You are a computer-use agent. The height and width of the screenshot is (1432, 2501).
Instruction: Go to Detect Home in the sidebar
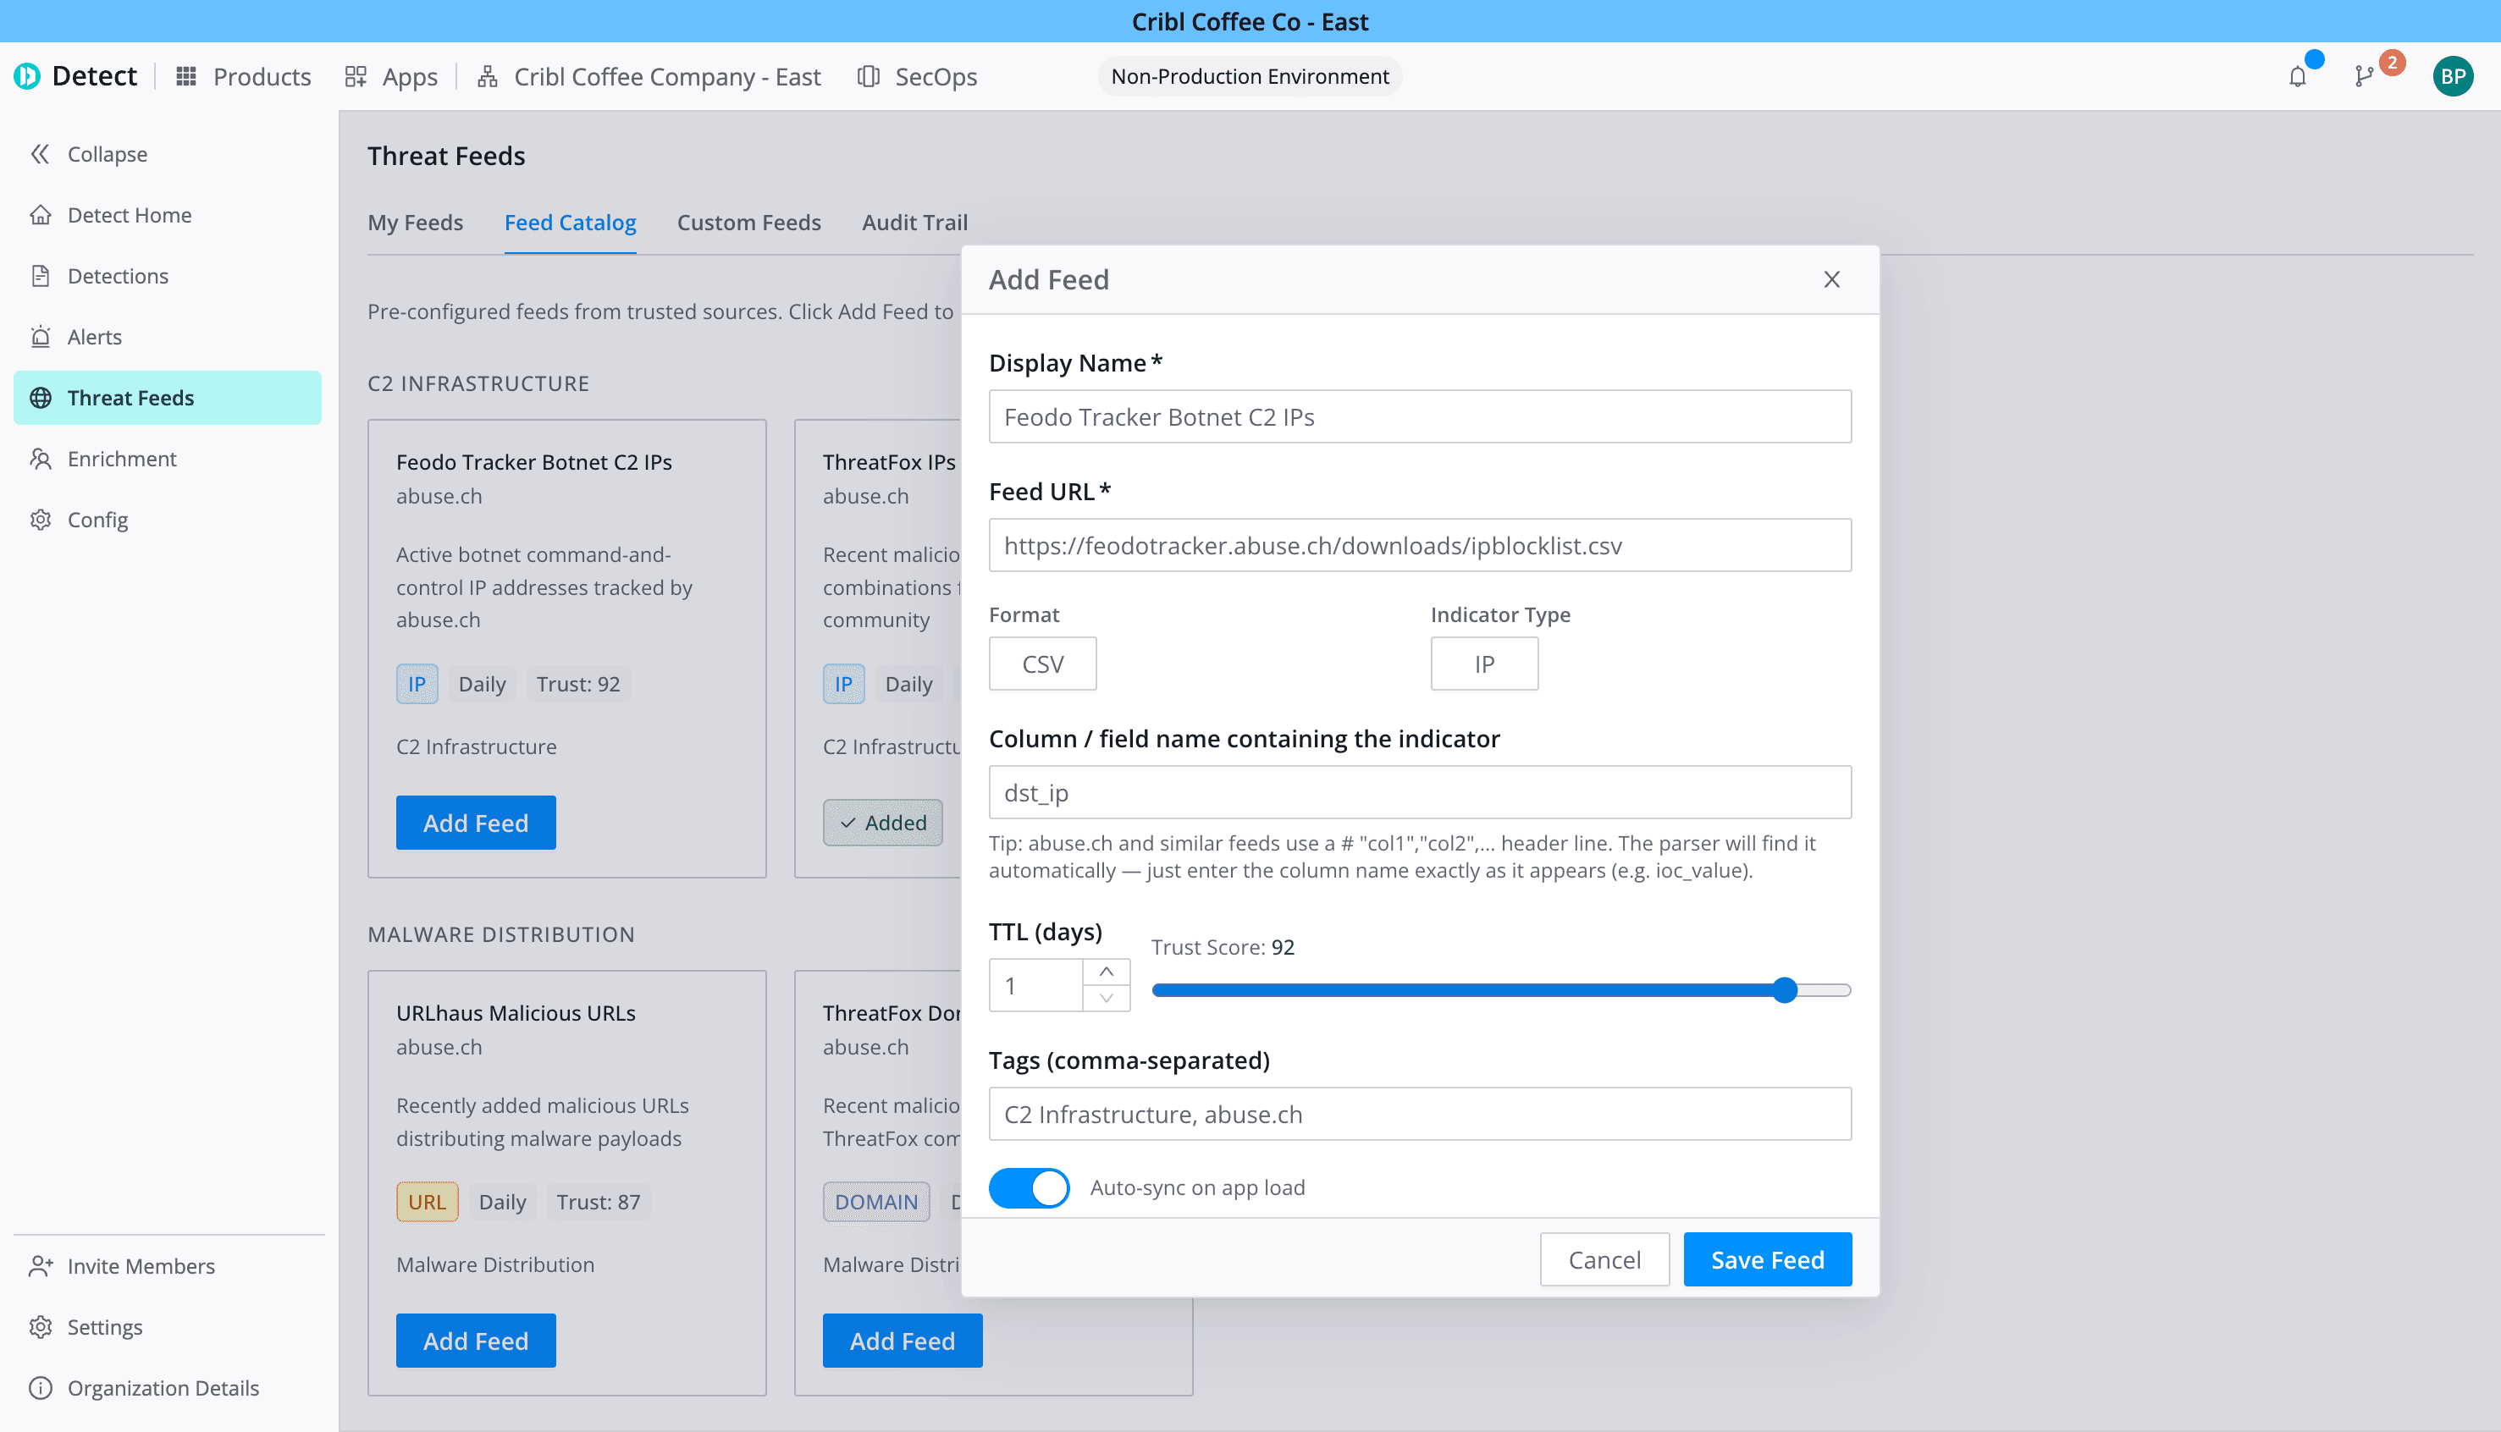[x=168, y=214]
